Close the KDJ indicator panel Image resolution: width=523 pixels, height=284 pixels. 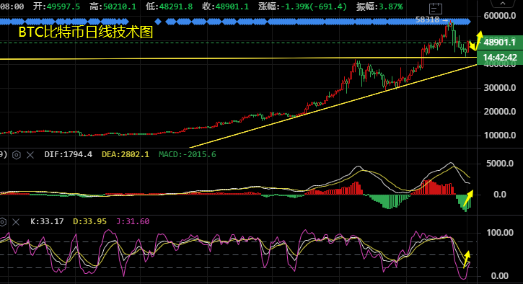16,222
